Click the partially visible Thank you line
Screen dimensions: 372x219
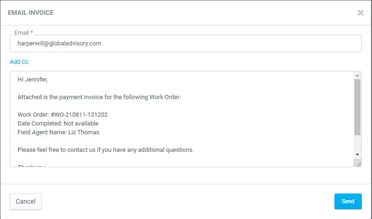point(32,166)
